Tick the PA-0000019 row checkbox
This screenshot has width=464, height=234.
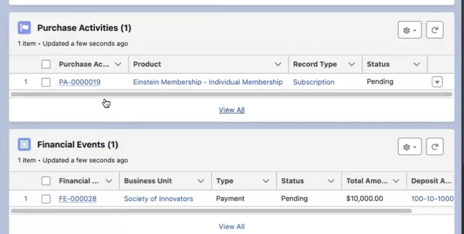coord(46,82)
